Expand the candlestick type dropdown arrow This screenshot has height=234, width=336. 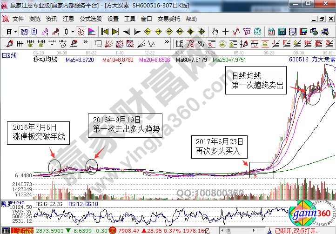73,32
